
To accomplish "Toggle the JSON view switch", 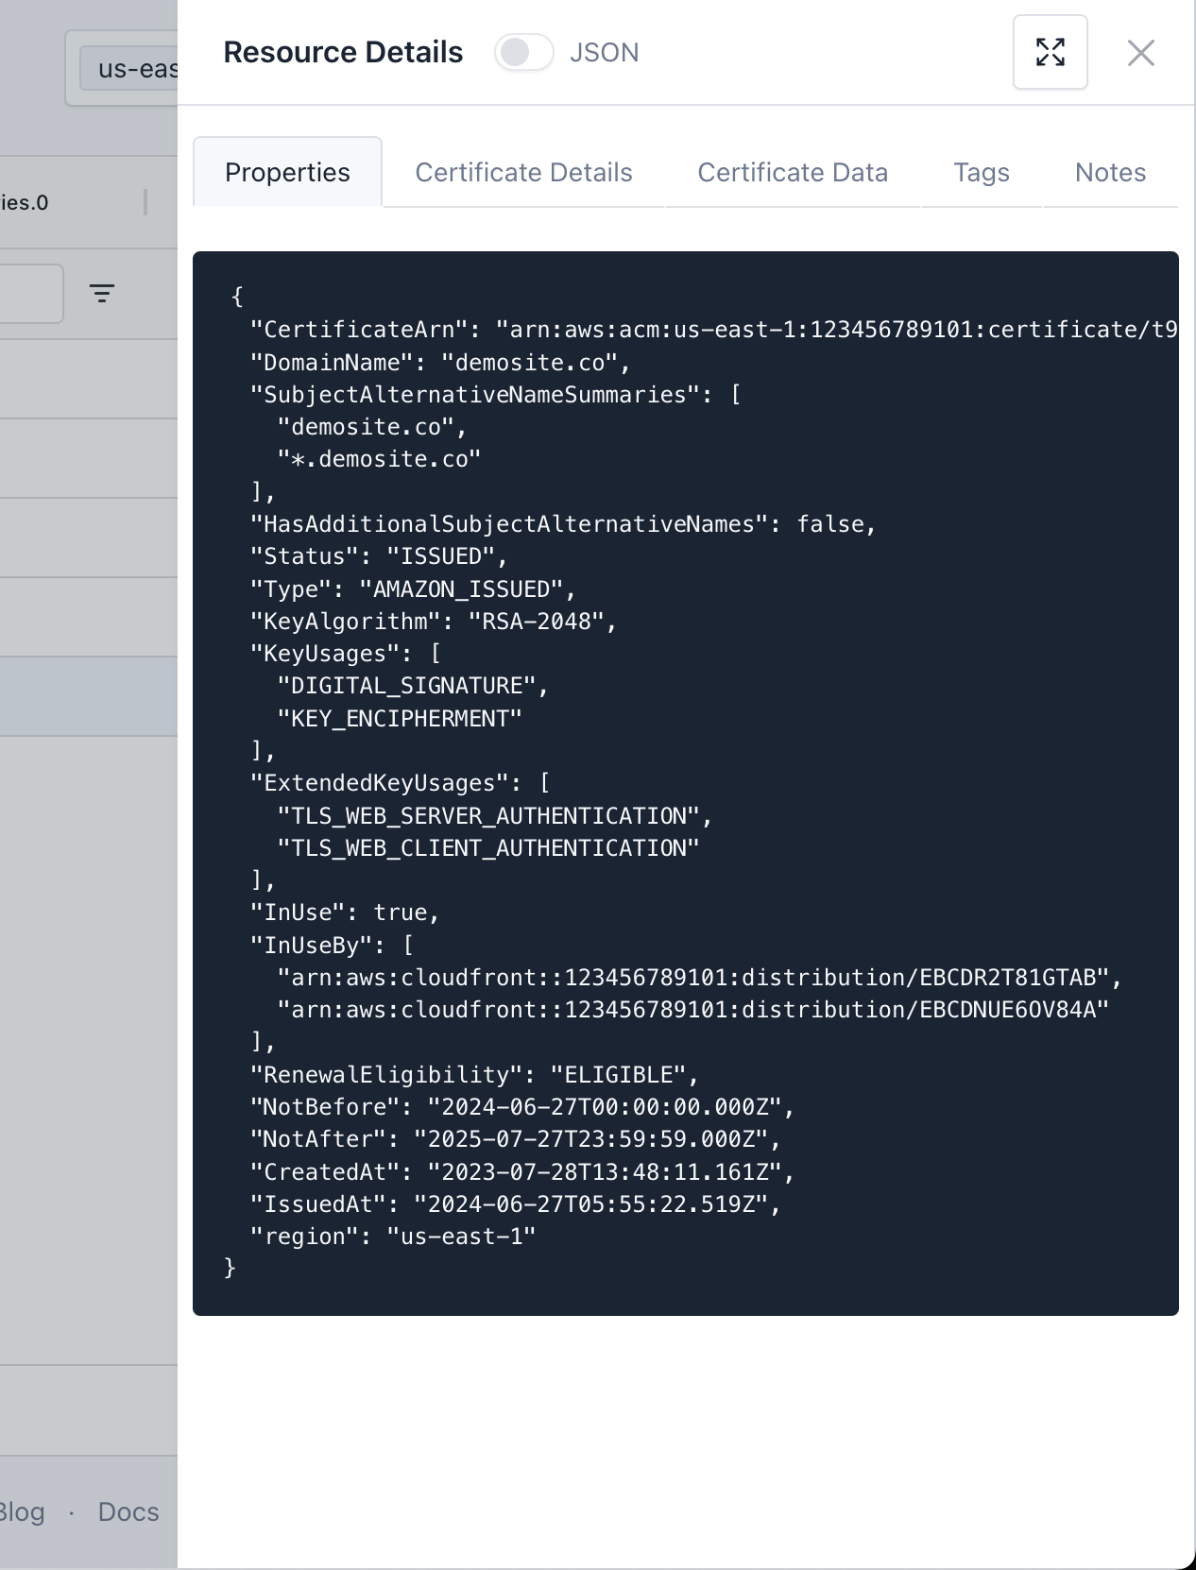I will [523, 53].
